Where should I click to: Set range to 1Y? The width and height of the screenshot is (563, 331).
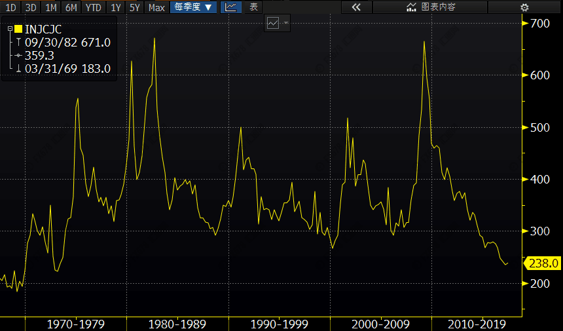[116, 7]
